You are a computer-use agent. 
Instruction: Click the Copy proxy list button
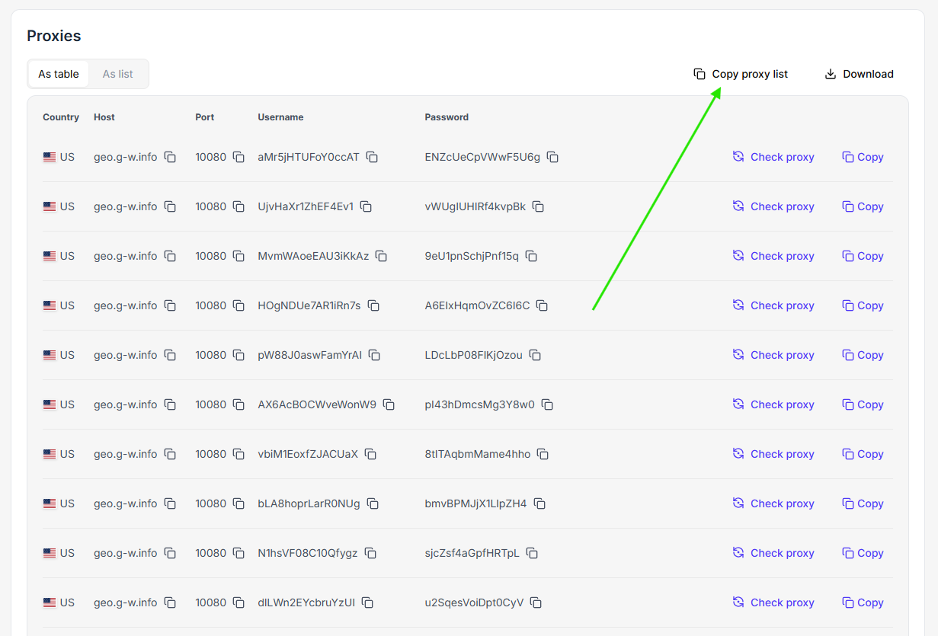[x=741, y=74]
